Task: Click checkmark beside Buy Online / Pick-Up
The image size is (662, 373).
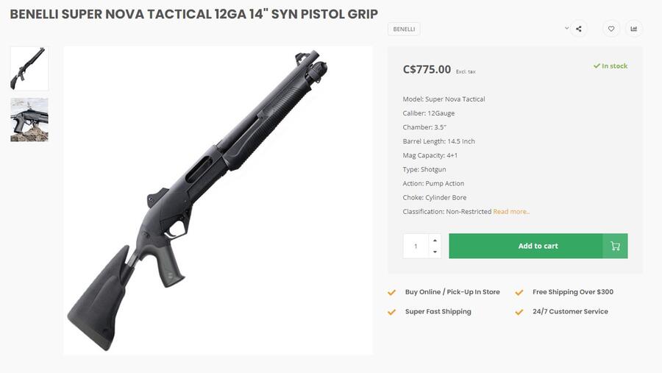Action: [392, 292]
